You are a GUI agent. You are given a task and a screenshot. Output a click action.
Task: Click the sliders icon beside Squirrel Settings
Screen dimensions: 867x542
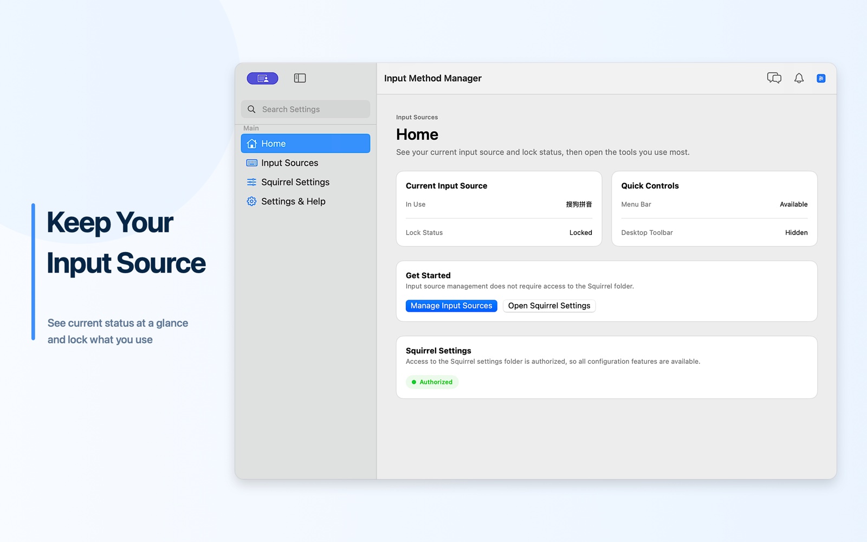[x=251, y=182]
